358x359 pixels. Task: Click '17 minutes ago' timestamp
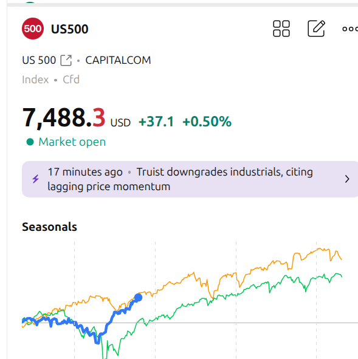[x=85, y=172]
